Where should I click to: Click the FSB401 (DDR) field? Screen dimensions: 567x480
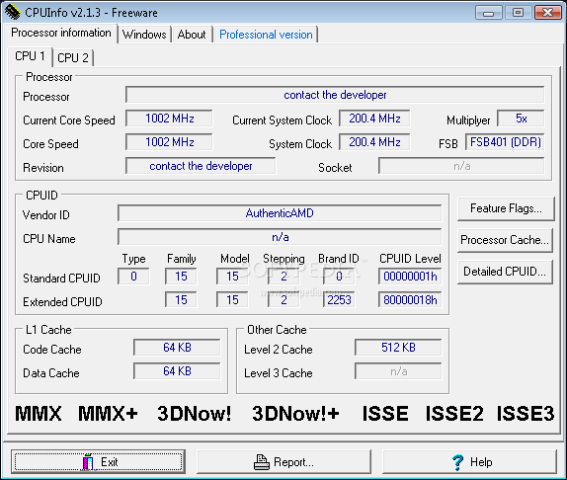click(x=505, y=142)
